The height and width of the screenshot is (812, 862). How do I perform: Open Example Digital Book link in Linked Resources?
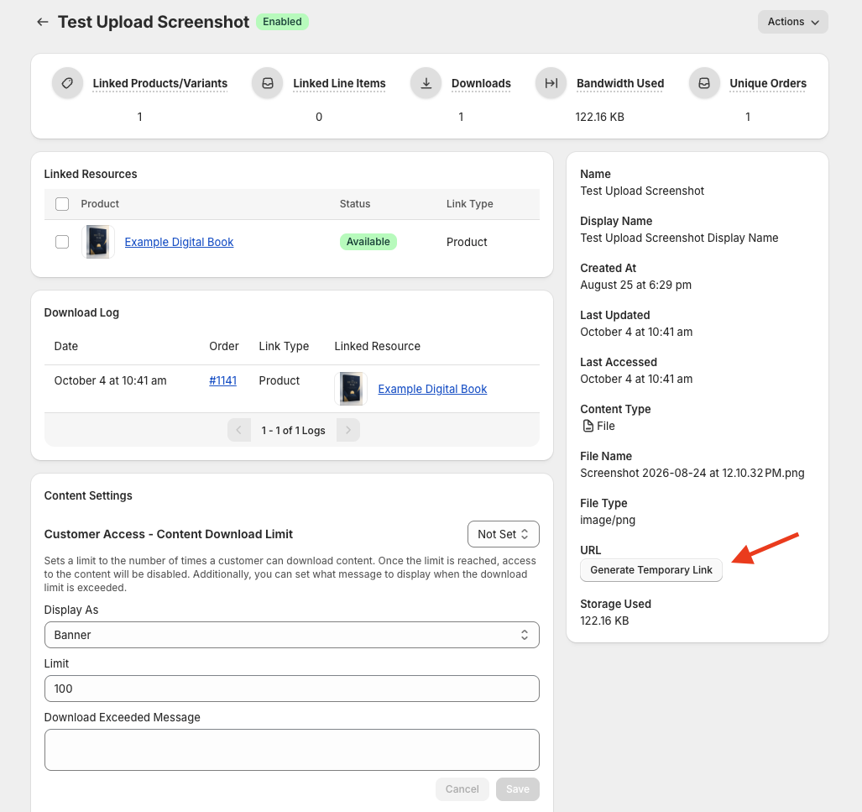(x=180, y=242)
